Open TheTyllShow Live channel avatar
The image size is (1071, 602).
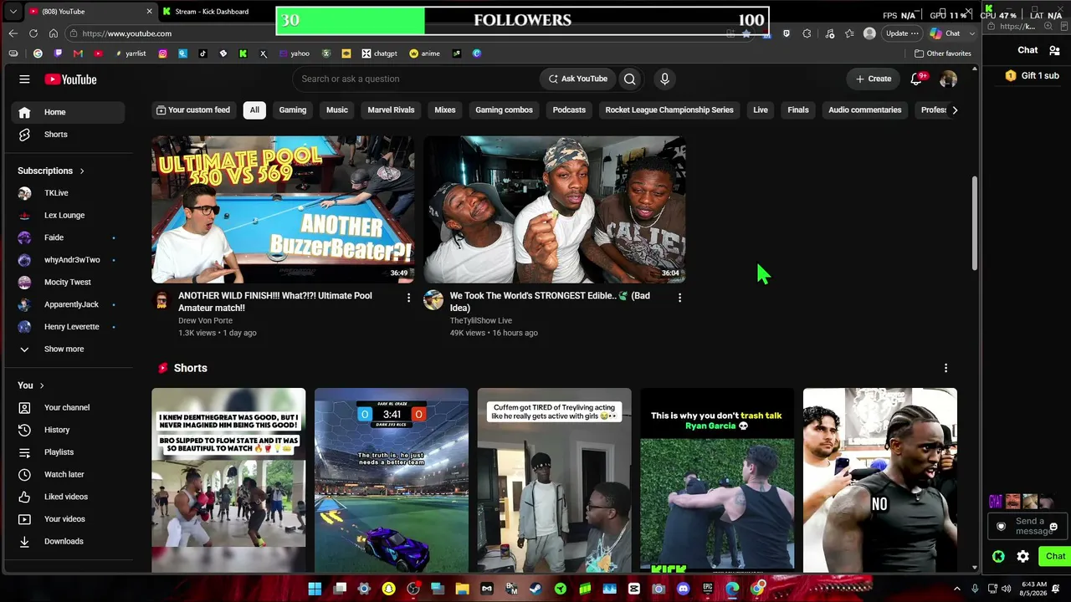point(433,300)
